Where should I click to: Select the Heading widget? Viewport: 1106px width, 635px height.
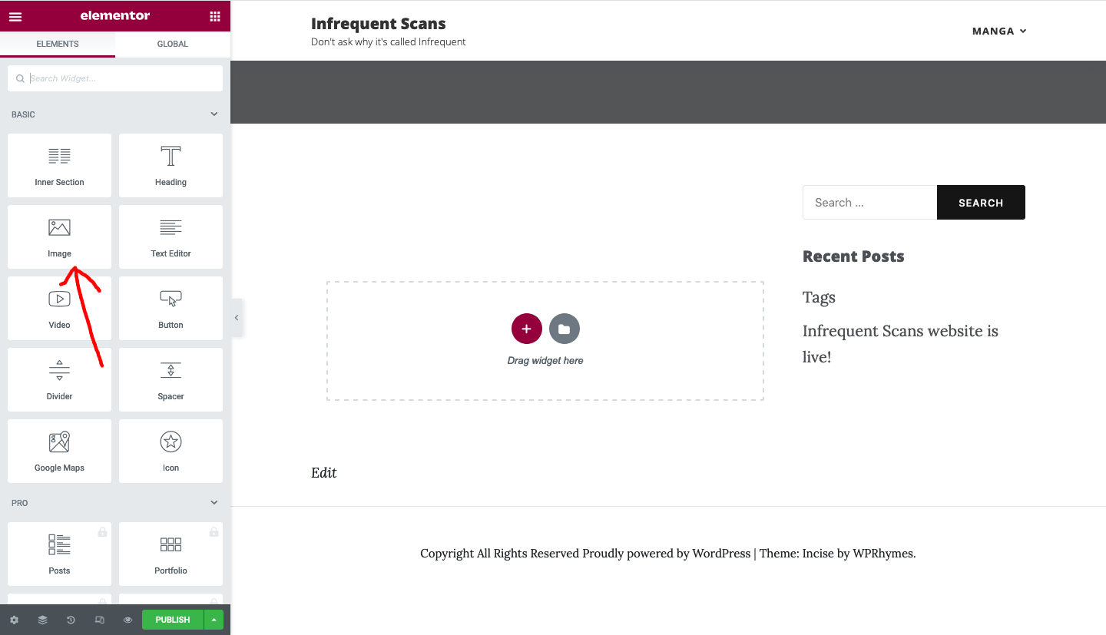tap(171, 165)
